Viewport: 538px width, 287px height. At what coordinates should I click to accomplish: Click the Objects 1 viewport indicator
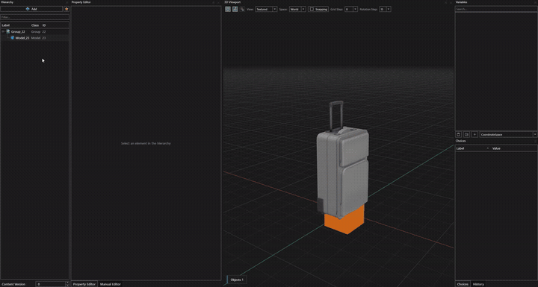click(236, 280)
